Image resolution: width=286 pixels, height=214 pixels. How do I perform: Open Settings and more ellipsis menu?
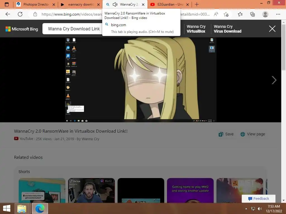(x=278, y=14)
